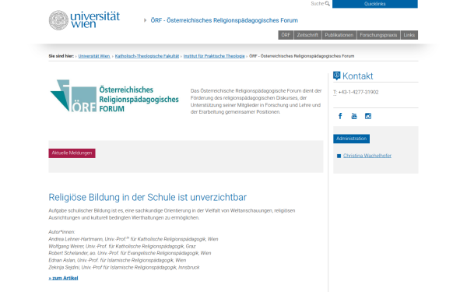Open the Publikationen menu item

pos(339,35)
